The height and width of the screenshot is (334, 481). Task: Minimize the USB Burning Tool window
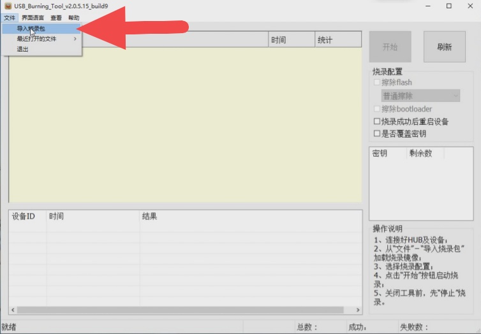428,6
